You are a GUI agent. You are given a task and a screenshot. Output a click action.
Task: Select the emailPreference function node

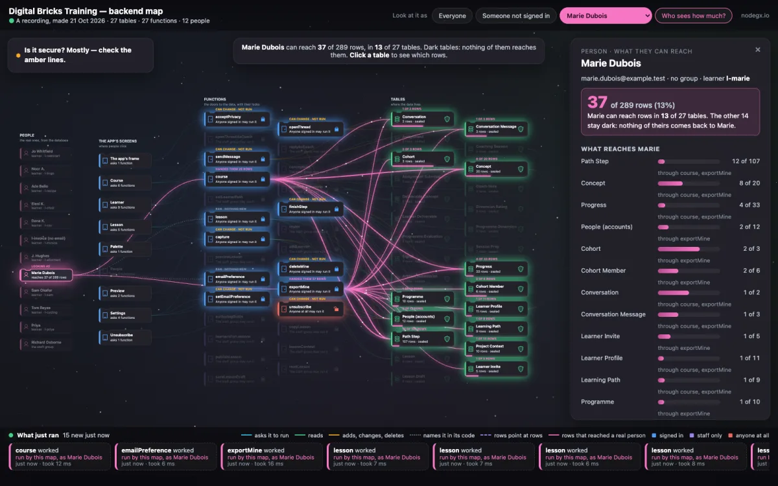(x=237, y=279)
